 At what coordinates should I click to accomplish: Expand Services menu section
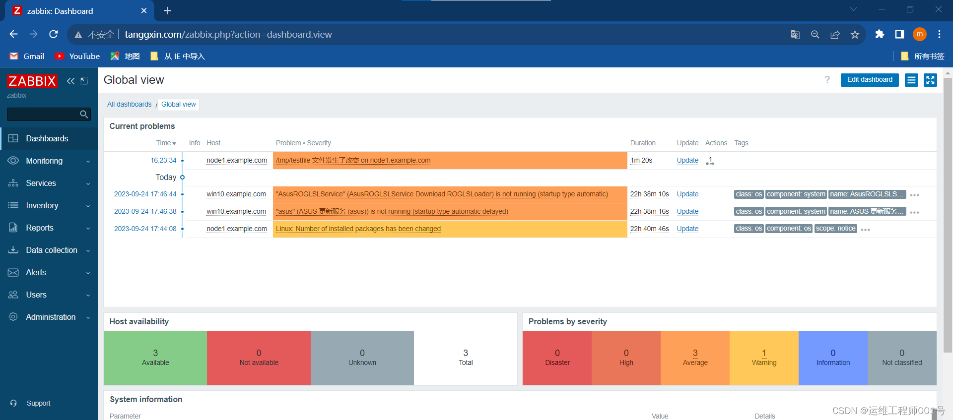coord(49,183)
